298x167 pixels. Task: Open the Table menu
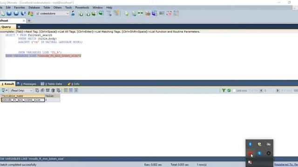click(47, 7)
